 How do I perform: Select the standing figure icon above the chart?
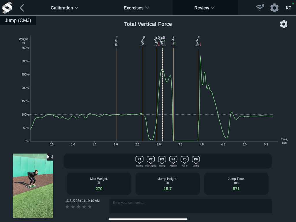coord(116,40)
